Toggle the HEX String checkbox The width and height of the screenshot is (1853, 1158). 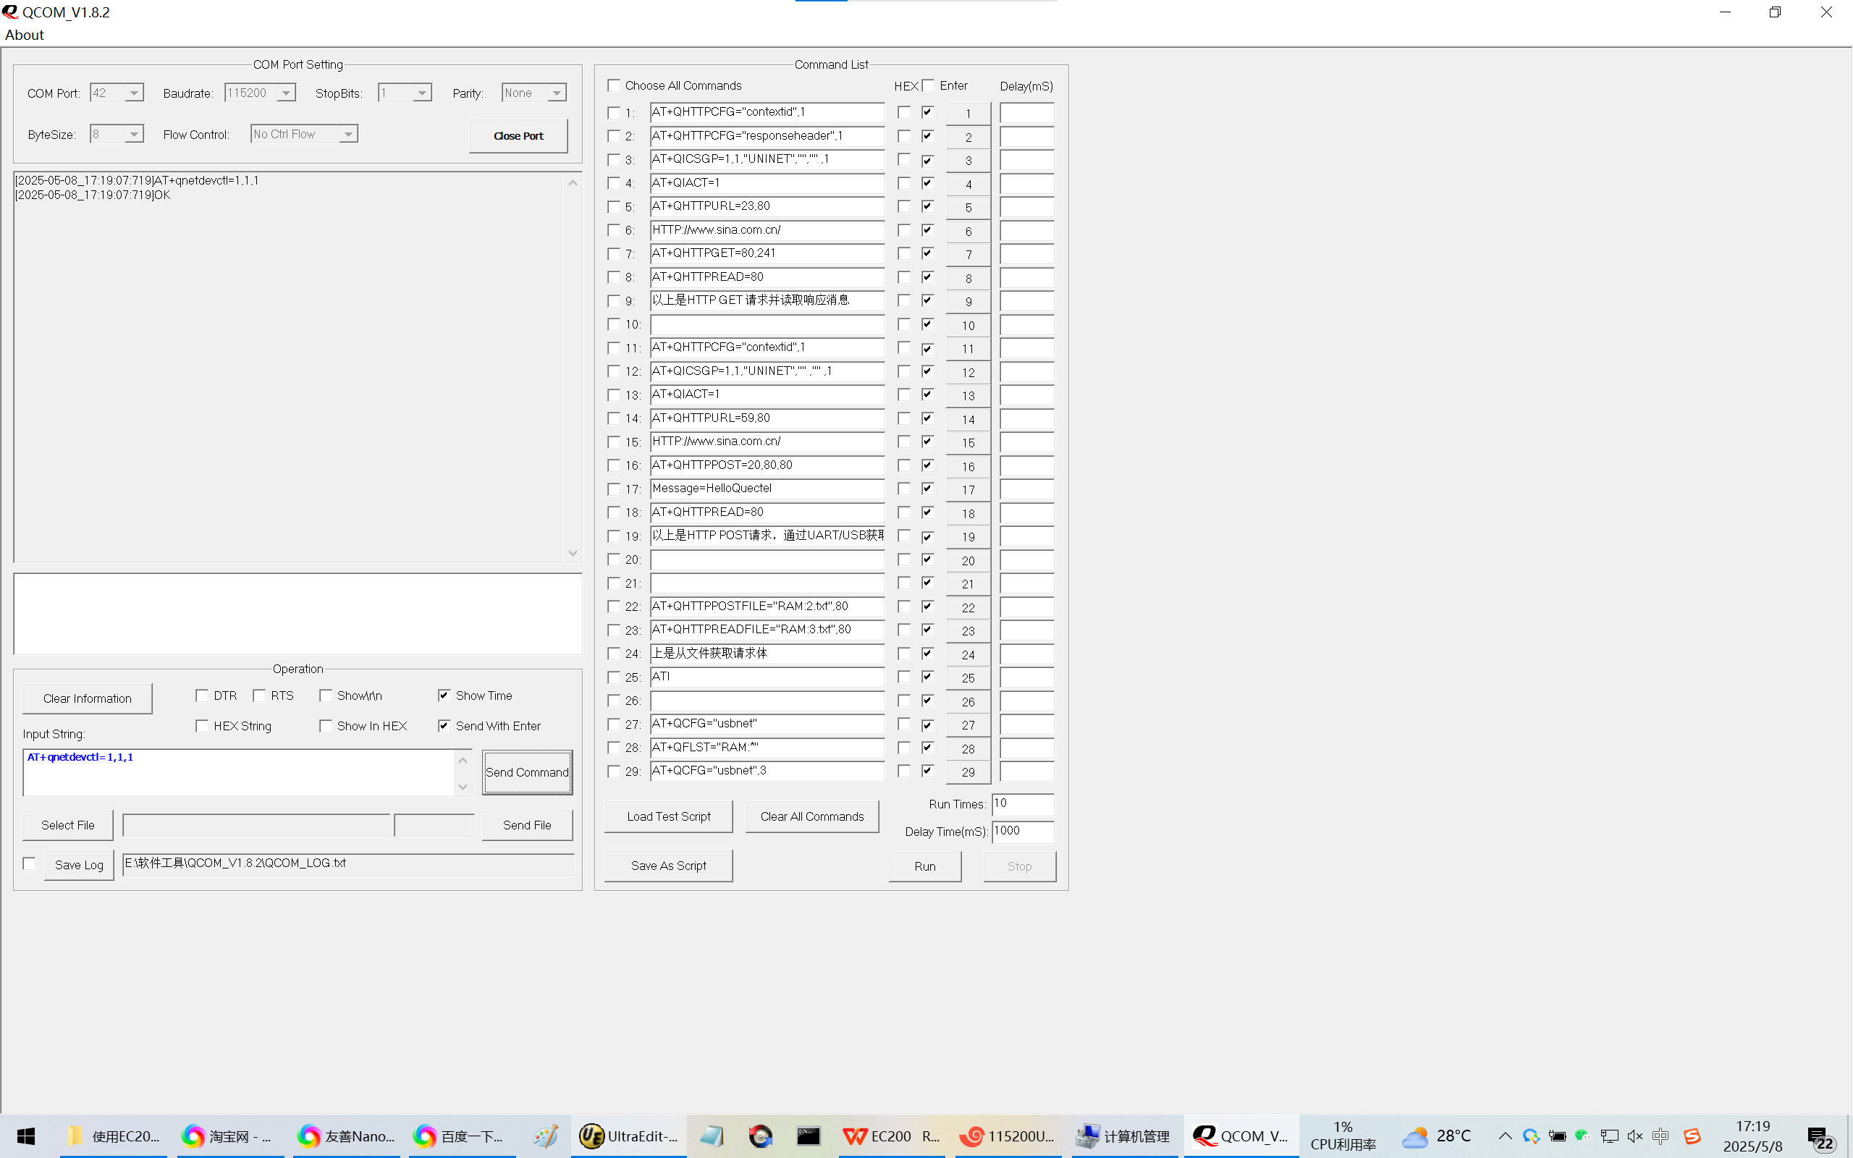coord(202,726)
